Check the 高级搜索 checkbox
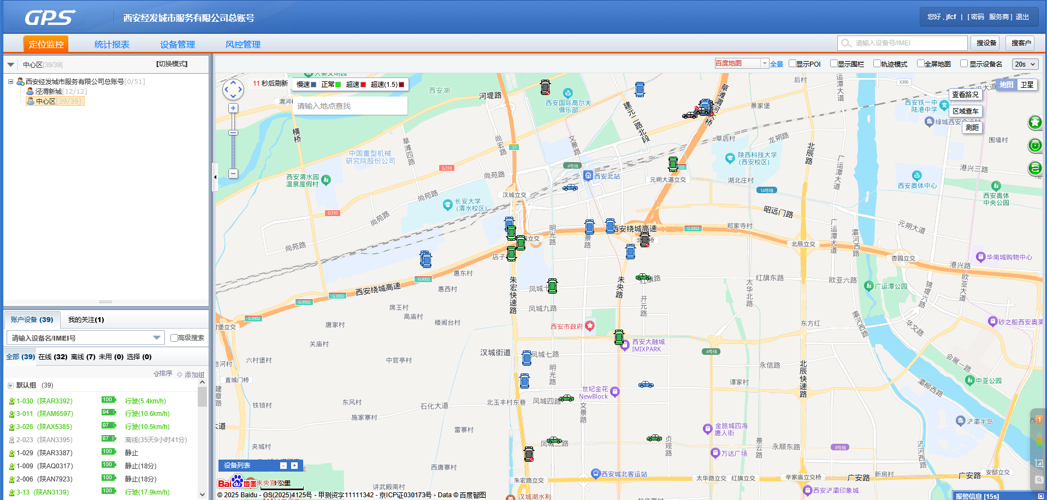 click(x=174, y=338)
